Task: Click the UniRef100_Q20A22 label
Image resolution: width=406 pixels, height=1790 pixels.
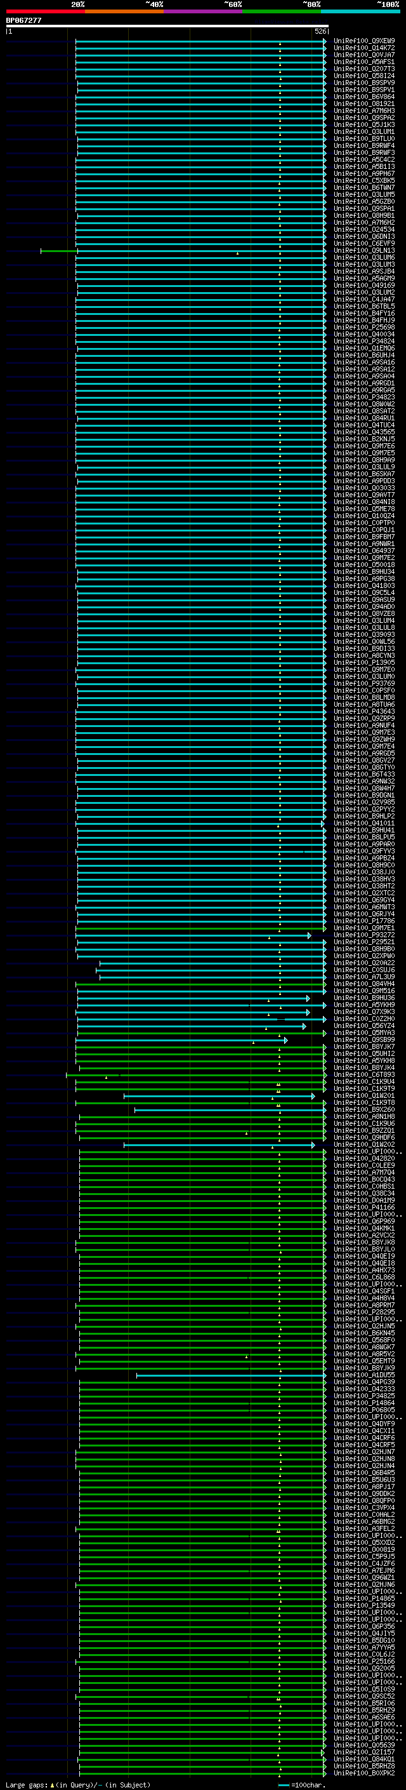Action: tap(364, 963)
